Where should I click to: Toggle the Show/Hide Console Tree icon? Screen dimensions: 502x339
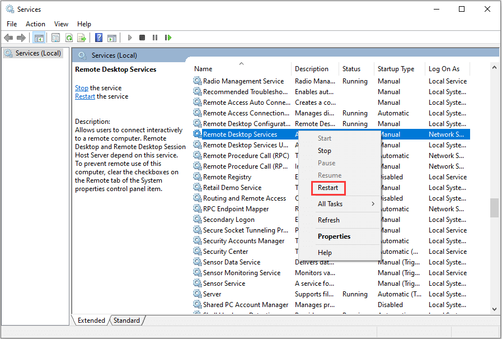click(39, 38)
